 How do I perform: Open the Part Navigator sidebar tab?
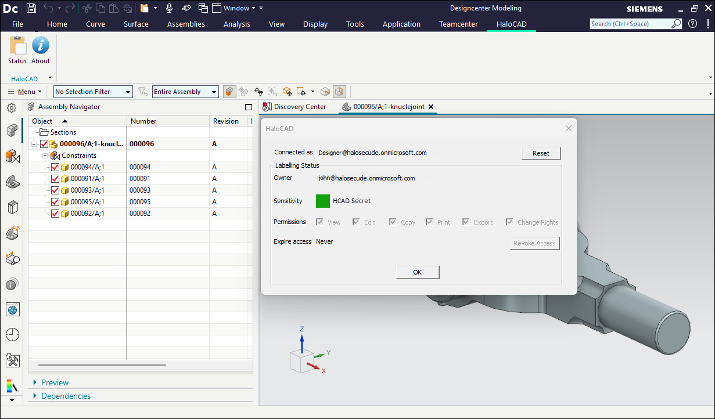(12, 182)
